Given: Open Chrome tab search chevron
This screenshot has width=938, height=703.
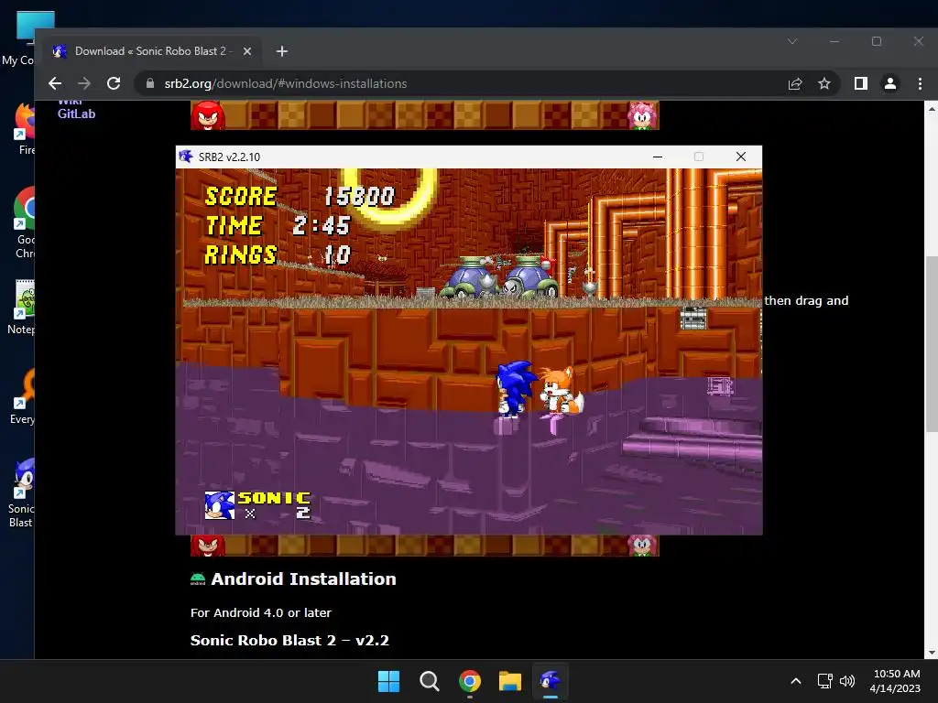Looking at the screenshot, I should [792, 41].
